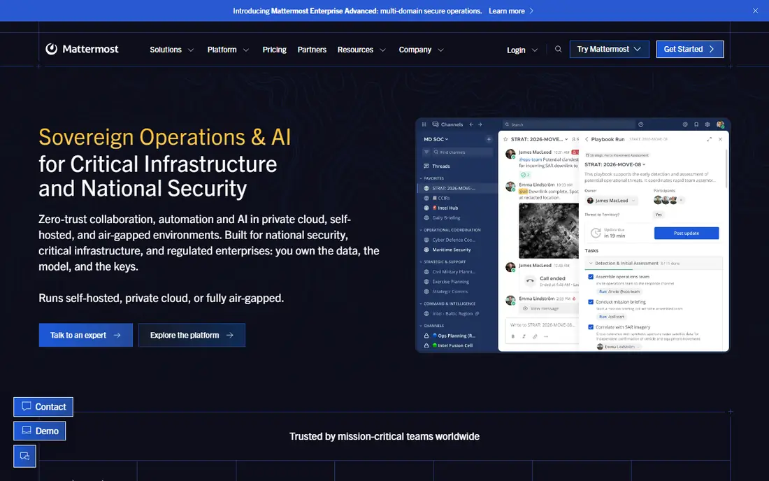769x481 pixels.
Task: Open recent mentions at-sign icon
Action: click(685, 124)
